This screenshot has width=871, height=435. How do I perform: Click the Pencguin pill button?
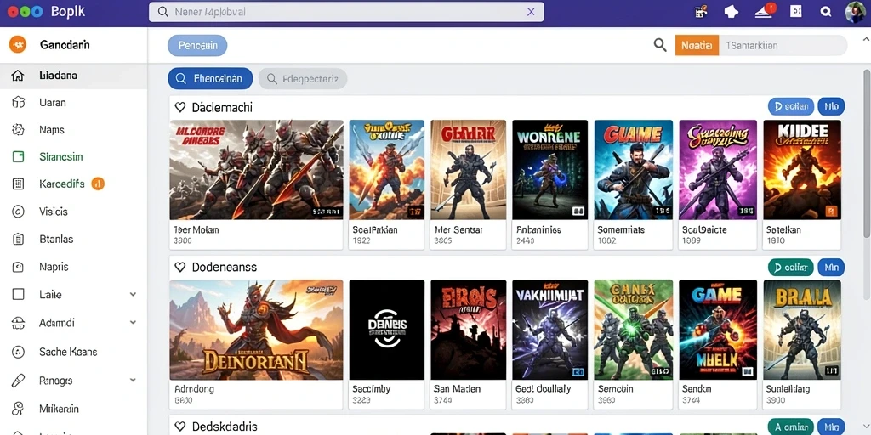(197, 46)
